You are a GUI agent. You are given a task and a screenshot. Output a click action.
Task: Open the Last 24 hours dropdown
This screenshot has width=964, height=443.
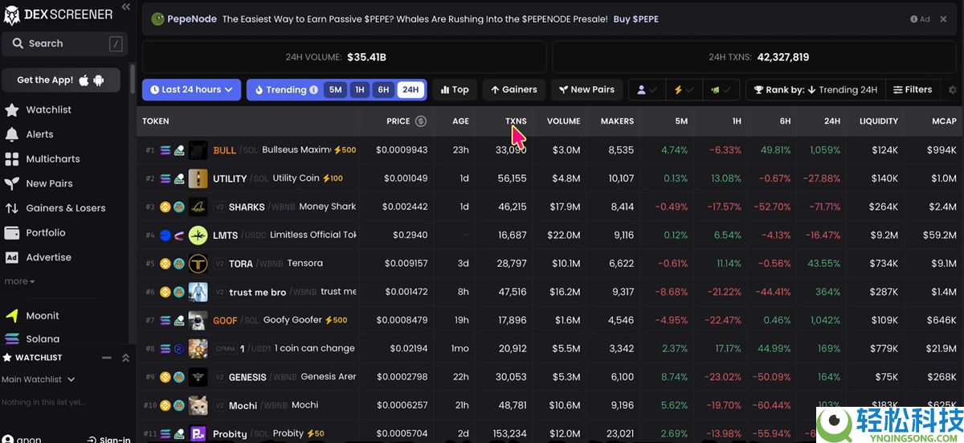click(191, 90)
